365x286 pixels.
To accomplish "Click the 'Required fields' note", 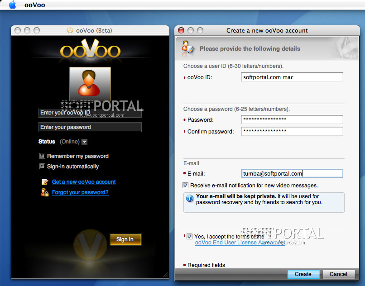I will coord(206,265).
